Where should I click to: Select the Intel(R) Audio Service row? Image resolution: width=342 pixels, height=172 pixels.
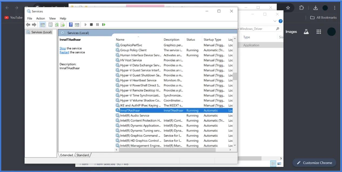[x=174, y=115]
